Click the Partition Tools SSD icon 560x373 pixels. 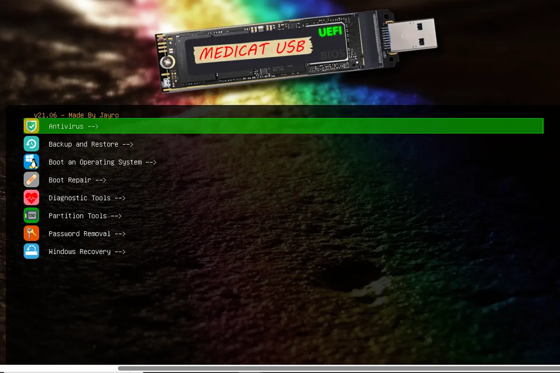(x=32, y=215)
